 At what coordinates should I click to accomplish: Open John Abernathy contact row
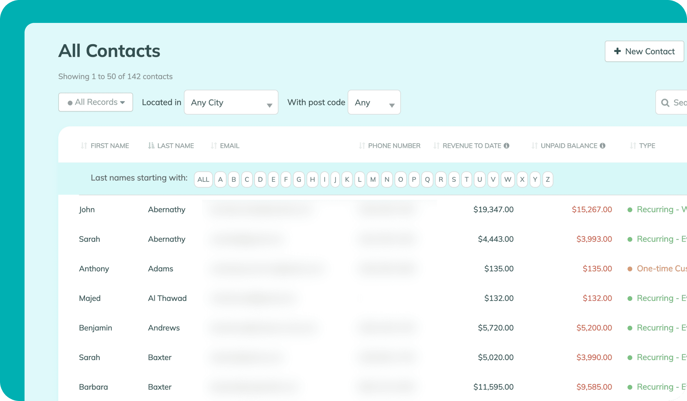point(167,210)
